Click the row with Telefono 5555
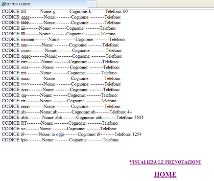This screenshot has width=214, height=181. pyautogui.click(x=72, y=117)
